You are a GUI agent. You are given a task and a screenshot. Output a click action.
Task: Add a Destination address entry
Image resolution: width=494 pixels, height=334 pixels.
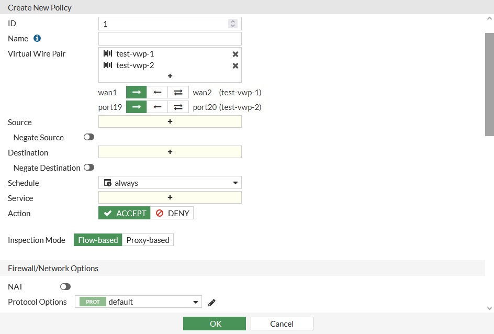[170, 152]
